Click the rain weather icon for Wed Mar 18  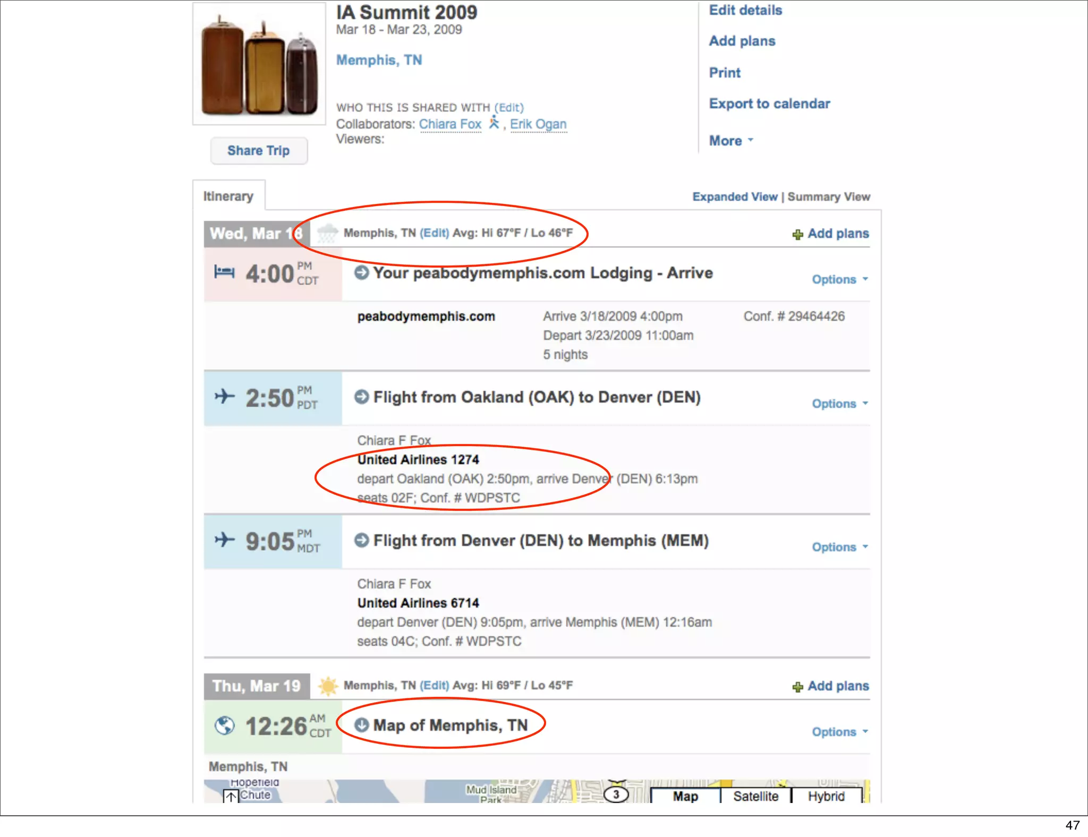coord(327,233)
